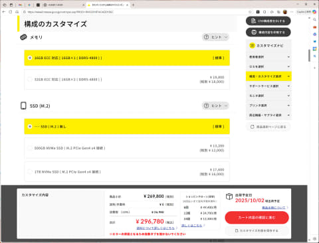Click the save customization button below cart

[x=257, y=230]
